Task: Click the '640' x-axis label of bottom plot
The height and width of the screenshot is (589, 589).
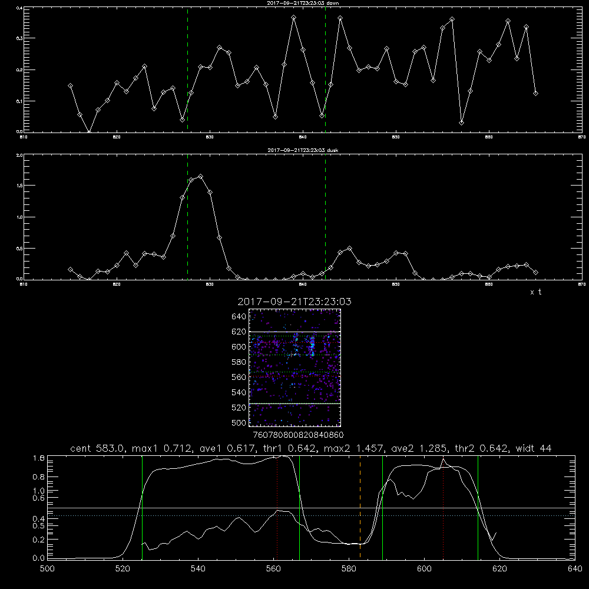Action: [575, 569]
